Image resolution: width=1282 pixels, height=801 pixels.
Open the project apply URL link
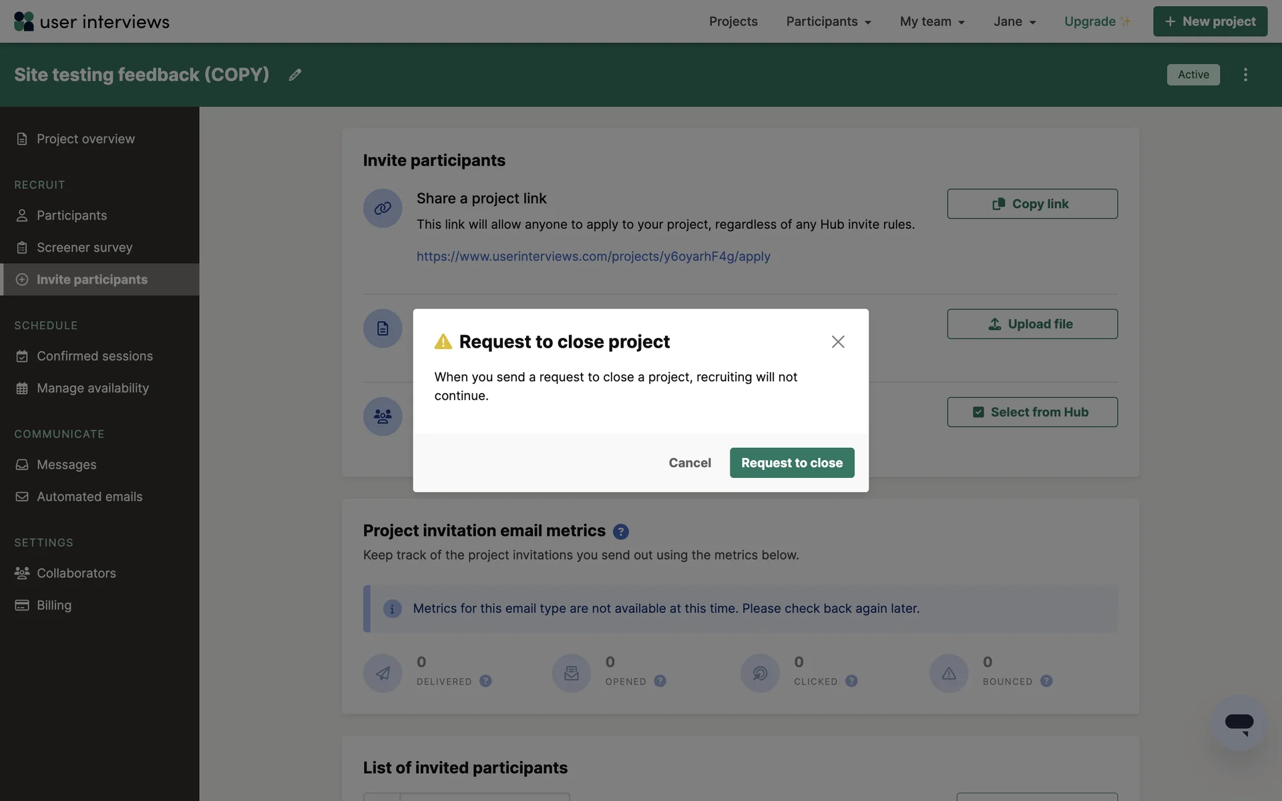tap(593, 256)
